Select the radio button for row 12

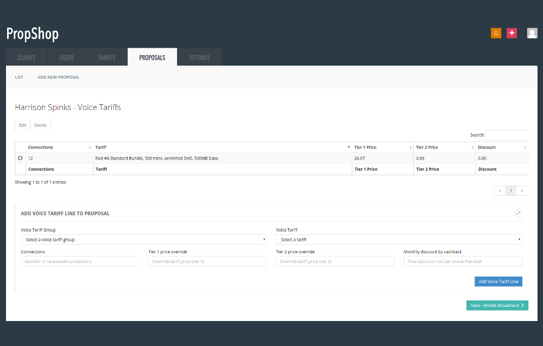[x=21, y=158]
